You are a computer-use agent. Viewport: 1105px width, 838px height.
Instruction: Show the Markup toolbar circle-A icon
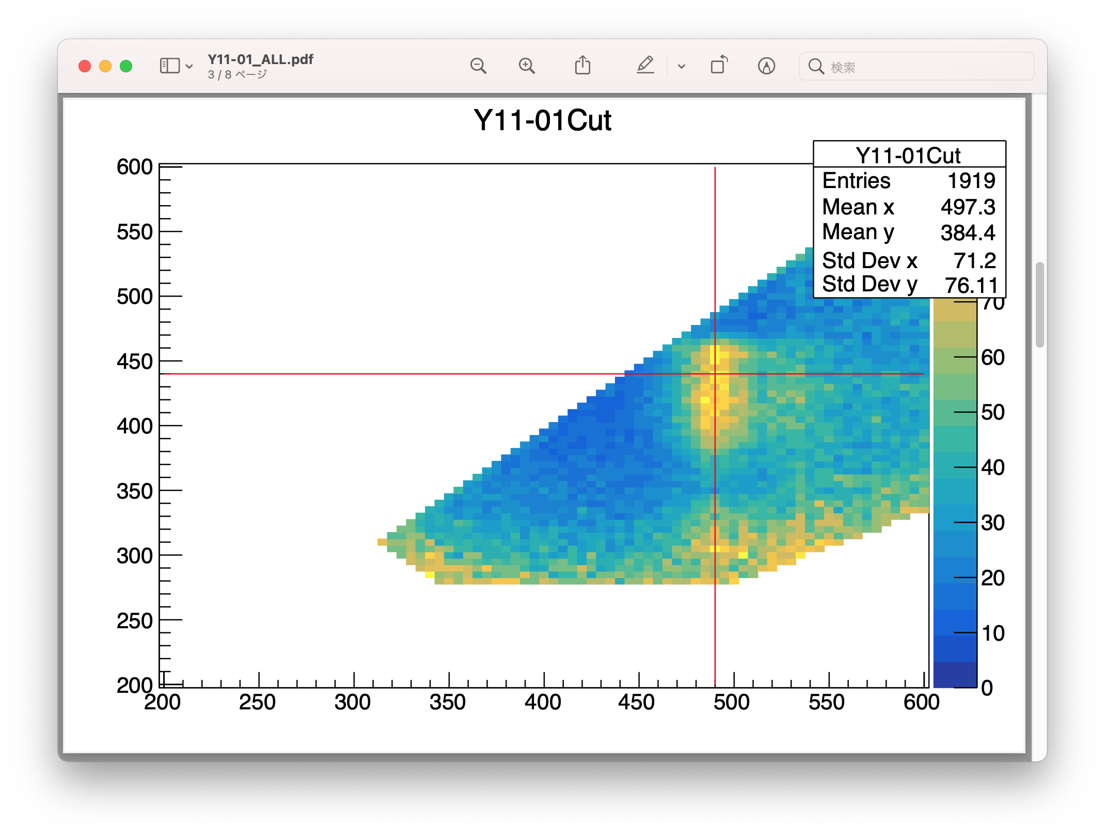point(766,66)
